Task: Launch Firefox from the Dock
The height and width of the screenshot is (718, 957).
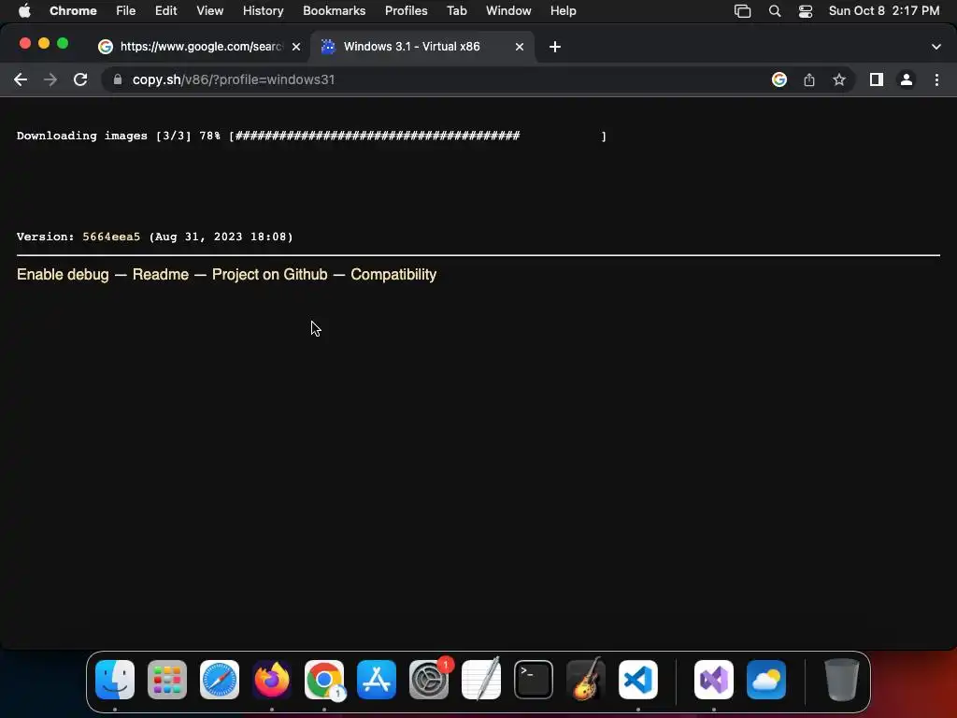Action: (x=272, y=680)
